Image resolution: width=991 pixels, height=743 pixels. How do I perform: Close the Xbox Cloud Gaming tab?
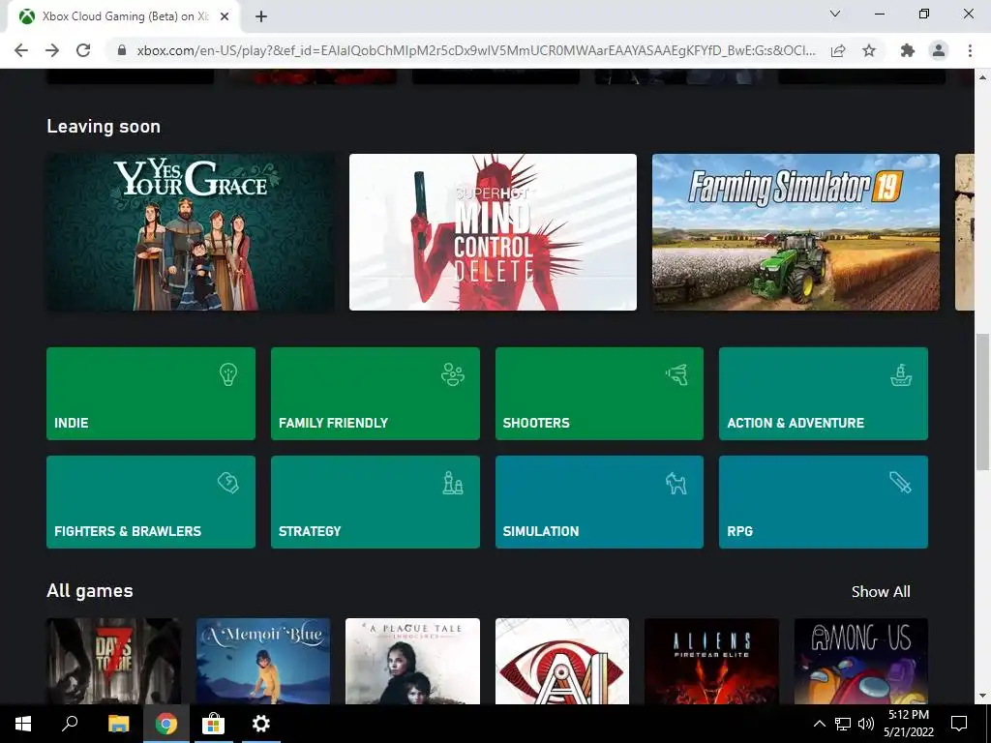(x=225, y=16)
